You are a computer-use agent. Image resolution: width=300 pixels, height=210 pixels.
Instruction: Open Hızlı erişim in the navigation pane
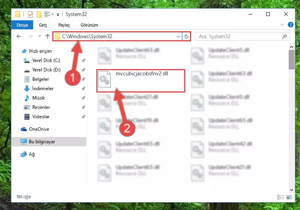[x=37, y=51]
